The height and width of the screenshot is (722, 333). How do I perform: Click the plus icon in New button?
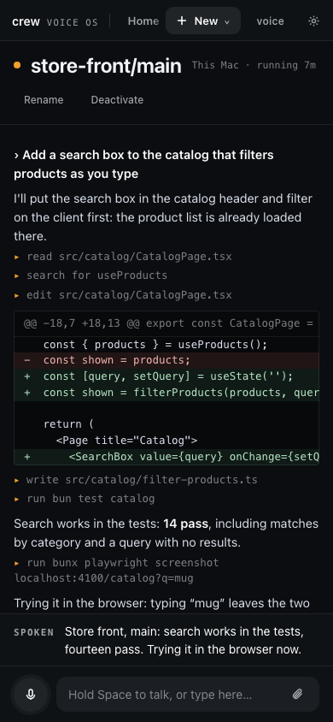pyautogui.click(x=182, y=21)
